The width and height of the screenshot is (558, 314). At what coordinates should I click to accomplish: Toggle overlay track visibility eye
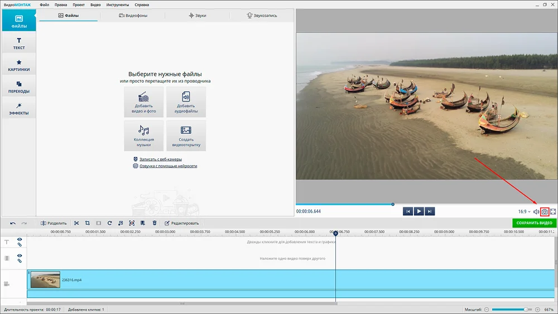[x=20, y=255]
